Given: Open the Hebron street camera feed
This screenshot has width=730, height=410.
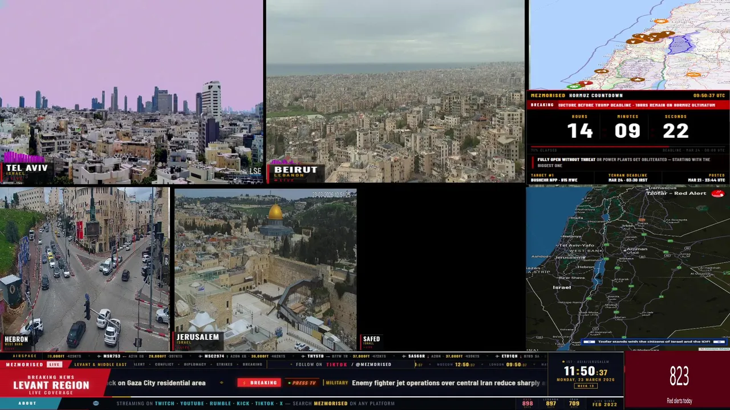Looking at the screenshot, I should coord(84,269).
